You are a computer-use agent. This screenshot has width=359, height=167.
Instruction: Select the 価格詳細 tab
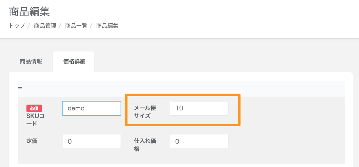74,62
